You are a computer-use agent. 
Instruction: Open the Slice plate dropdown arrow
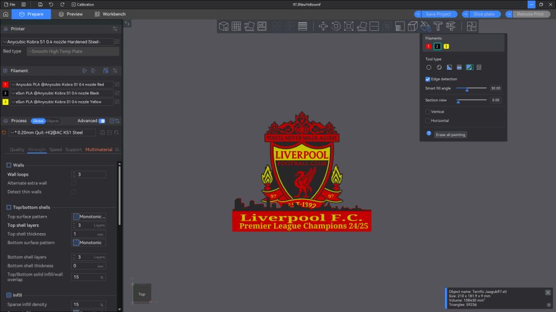[x=466, y=14]
